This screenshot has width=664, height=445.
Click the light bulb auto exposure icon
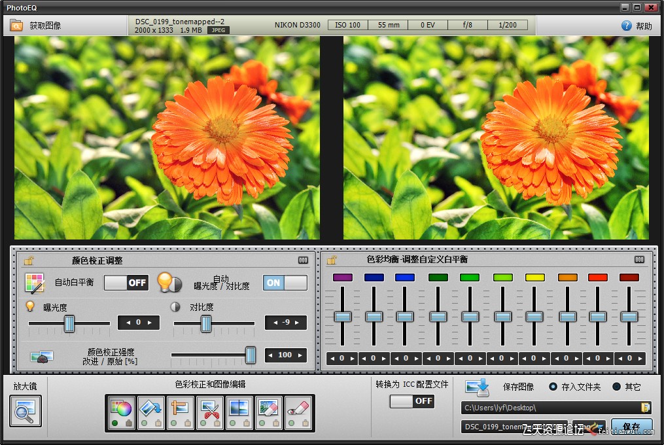click(169, 282)
